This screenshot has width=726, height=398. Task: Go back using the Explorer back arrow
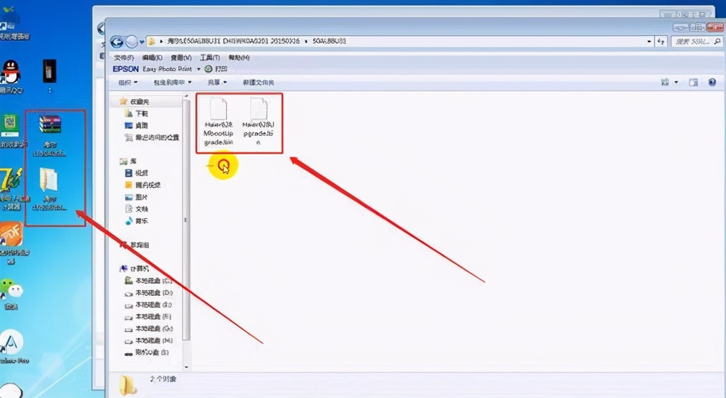pyautogui.click(x=117, y=42)
